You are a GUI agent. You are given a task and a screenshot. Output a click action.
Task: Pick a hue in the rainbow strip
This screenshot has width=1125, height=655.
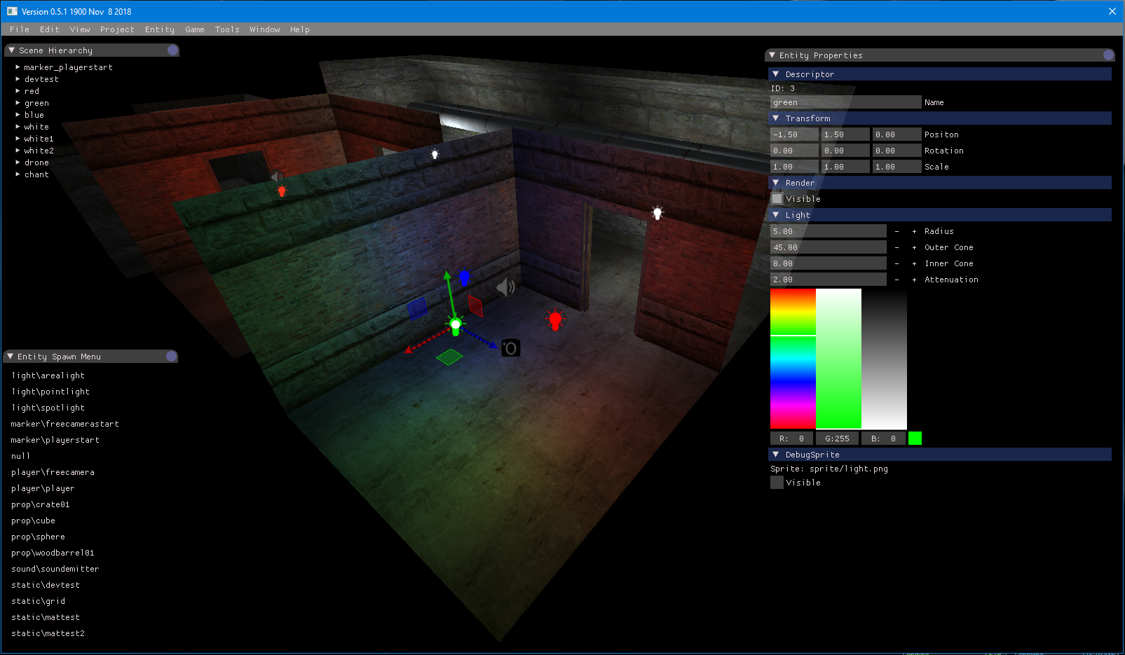(793, 359)
